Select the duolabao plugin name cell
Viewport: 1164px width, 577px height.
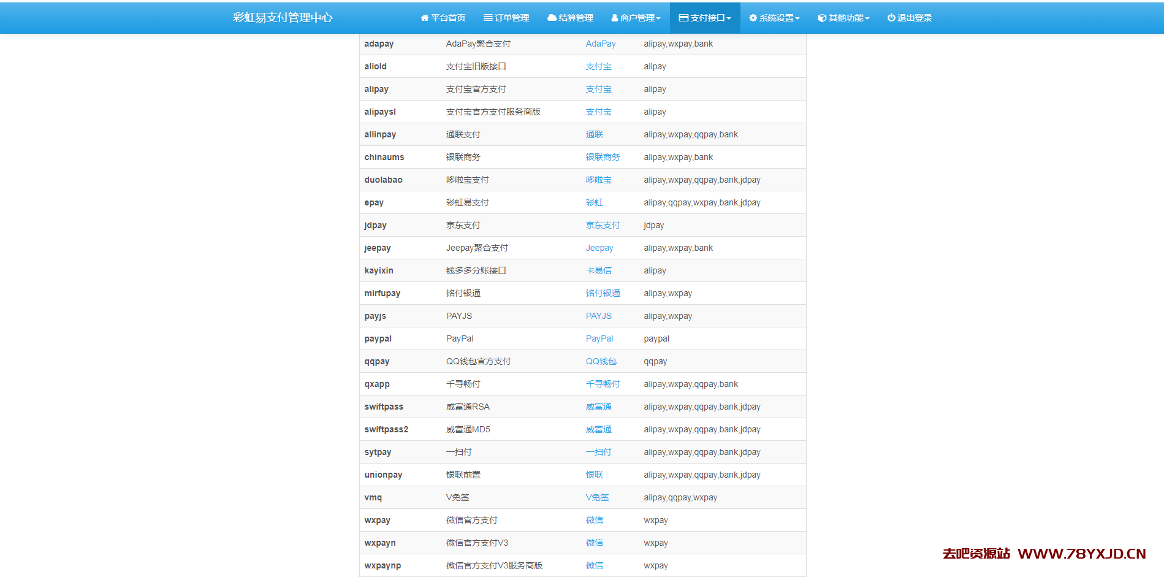(x=383, y=180)
